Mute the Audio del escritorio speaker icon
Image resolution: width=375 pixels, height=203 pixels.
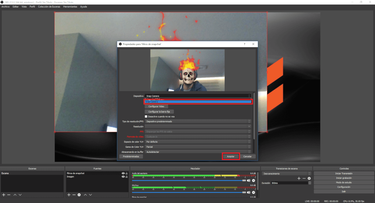tap(249, 180)
